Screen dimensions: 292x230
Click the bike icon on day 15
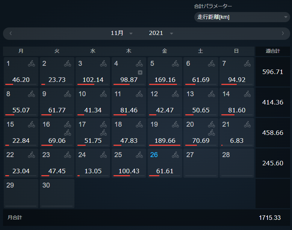click(32, 124)
